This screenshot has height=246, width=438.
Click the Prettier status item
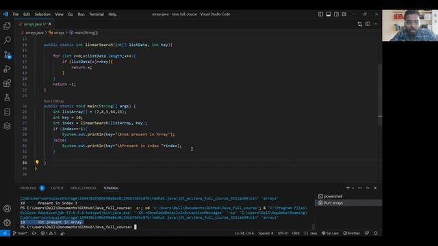coord(351,233)
